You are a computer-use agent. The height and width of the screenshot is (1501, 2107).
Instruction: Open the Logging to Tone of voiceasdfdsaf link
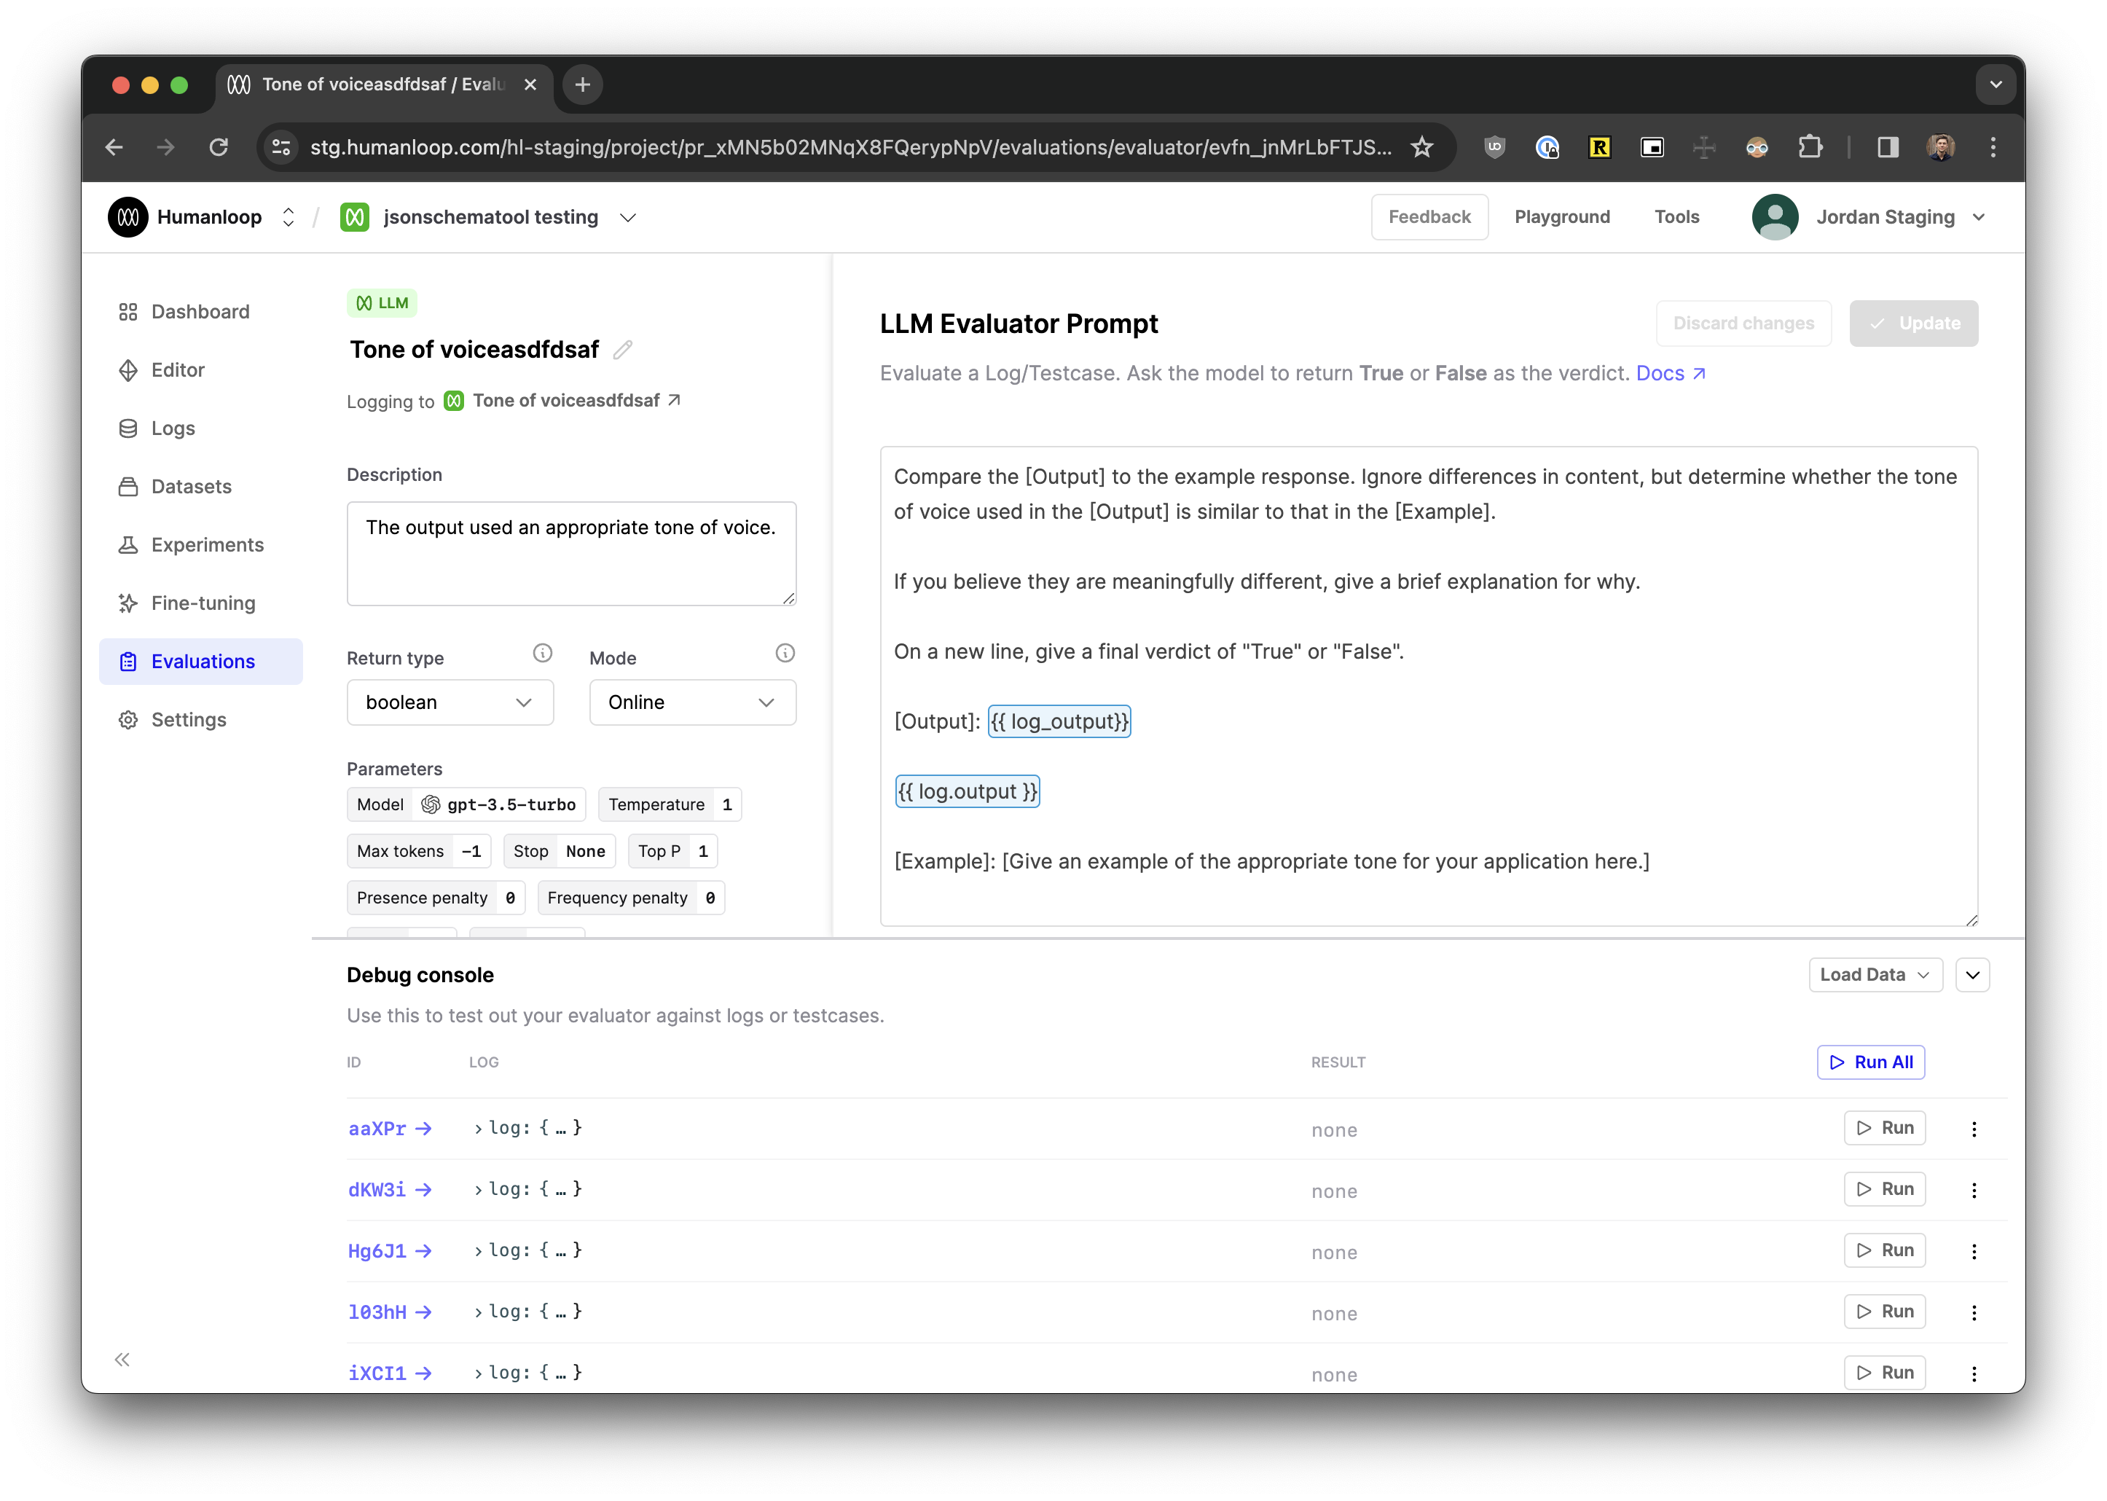[562, 400]
